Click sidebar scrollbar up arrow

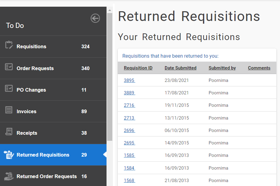tap(110, 10)
